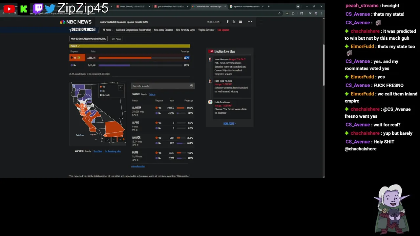Click the Decision 2025 logo

(83, 29)
